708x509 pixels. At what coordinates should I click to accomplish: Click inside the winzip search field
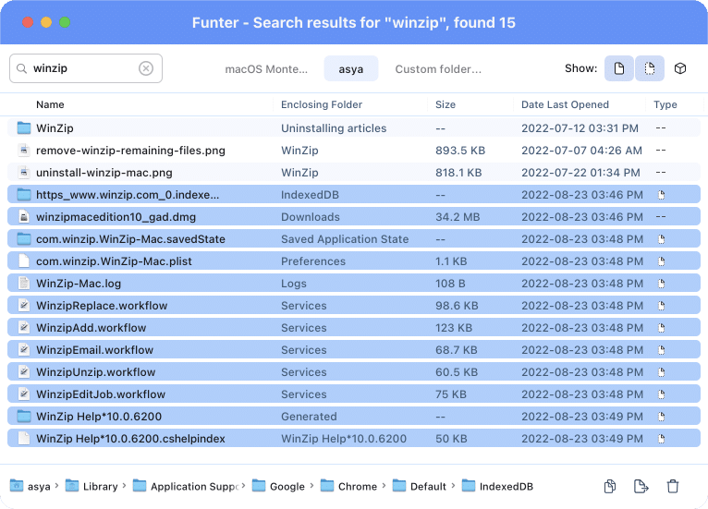(x=83, y=68)
